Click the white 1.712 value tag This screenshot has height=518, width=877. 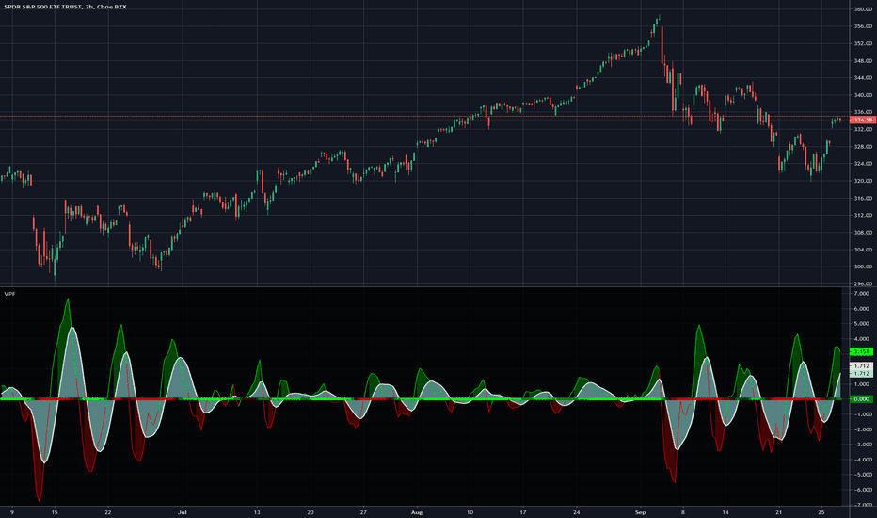pos(861,365)
